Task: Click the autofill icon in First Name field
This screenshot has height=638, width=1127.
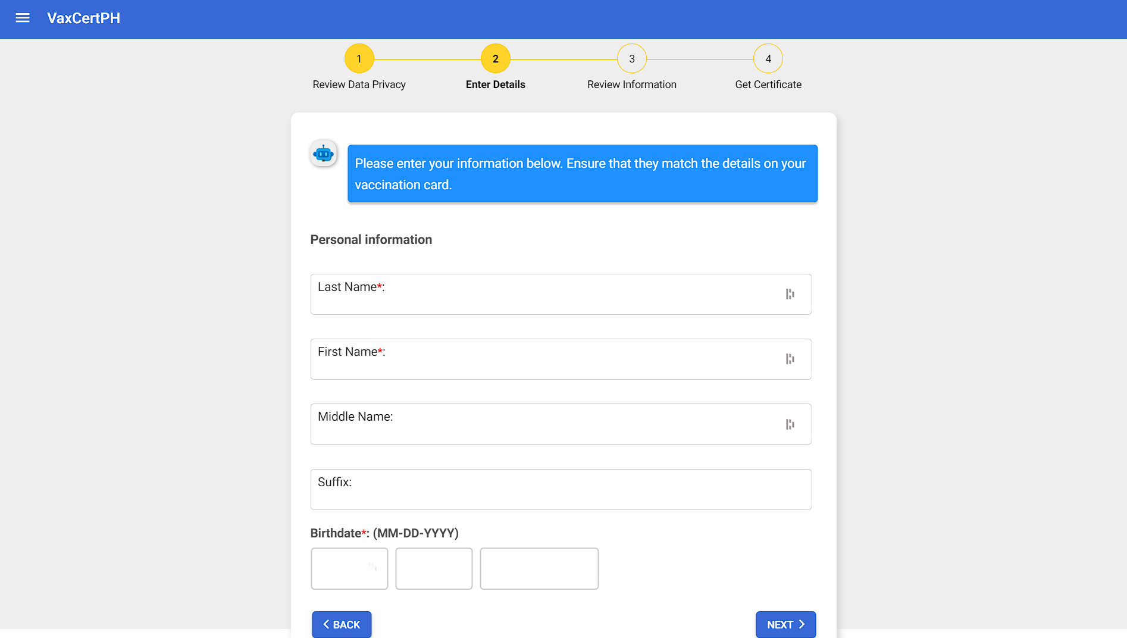Action: [790, 359]
